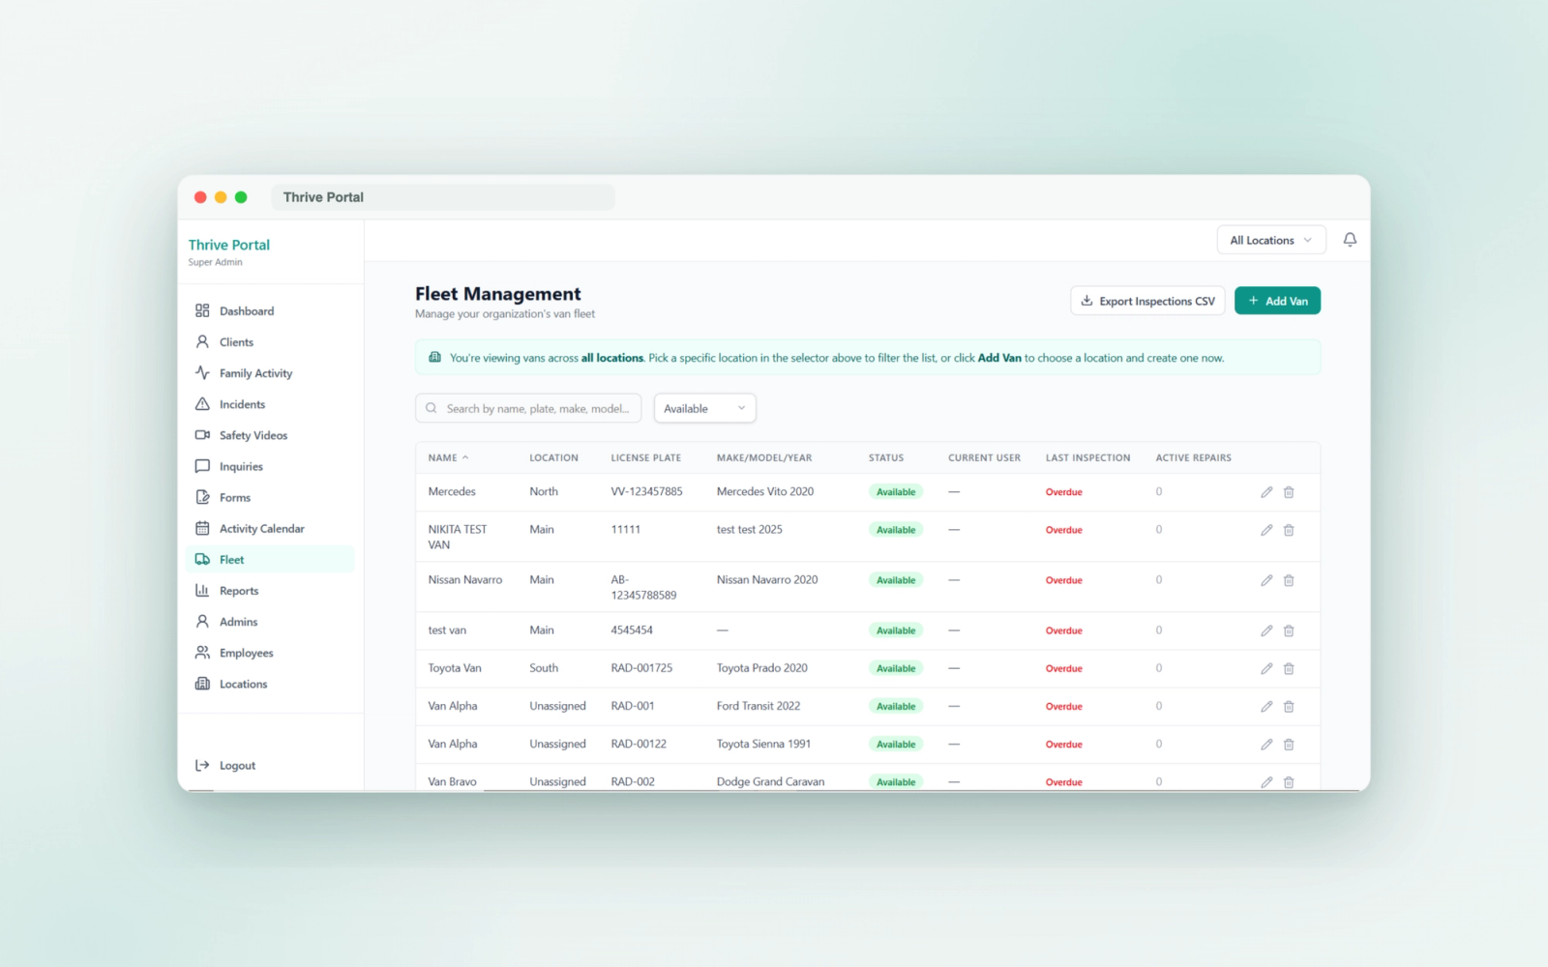The height and width of the screenshot is (967, 1548).
Task: Click trash icon for NIKITA TEST VAN
Action: coord(1289,530)
